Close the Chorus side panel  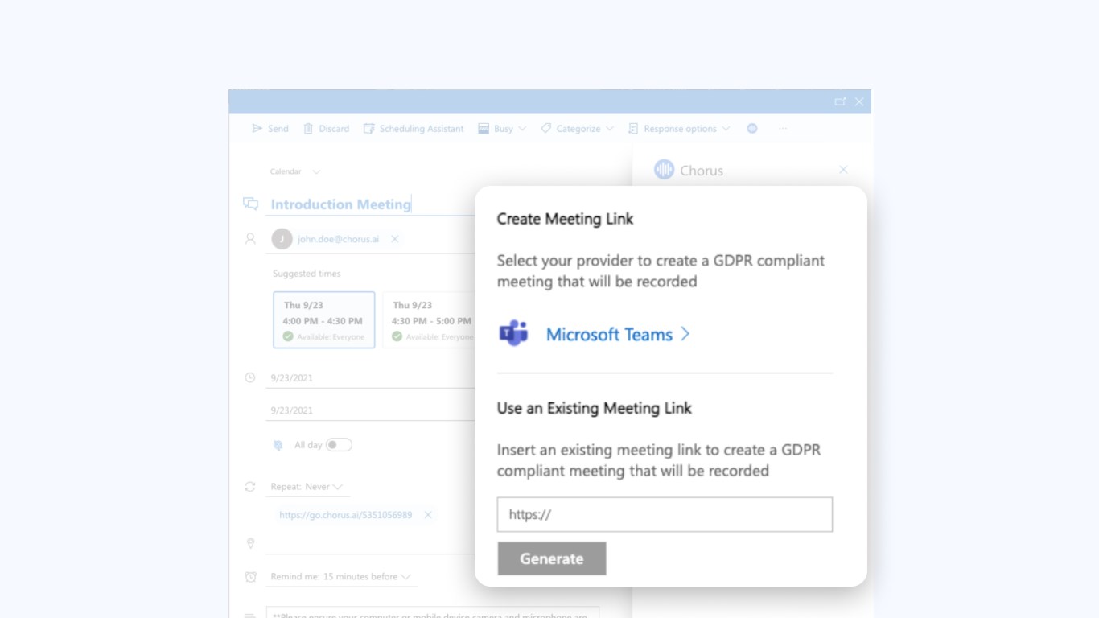[x=843, y=170]
